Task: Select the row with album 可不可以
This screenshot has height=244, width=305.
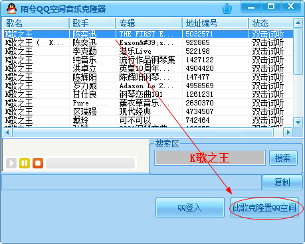Action: (x=148, y=120)
